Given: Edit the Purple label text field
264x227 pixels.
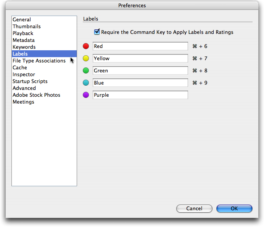Looking at the screenshot, I should [140, 95].
